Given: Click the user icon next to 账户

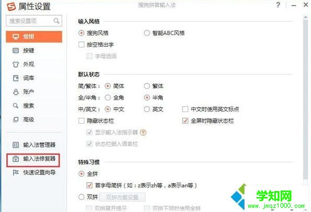Looking at the screenshot, I should [16, 92].
